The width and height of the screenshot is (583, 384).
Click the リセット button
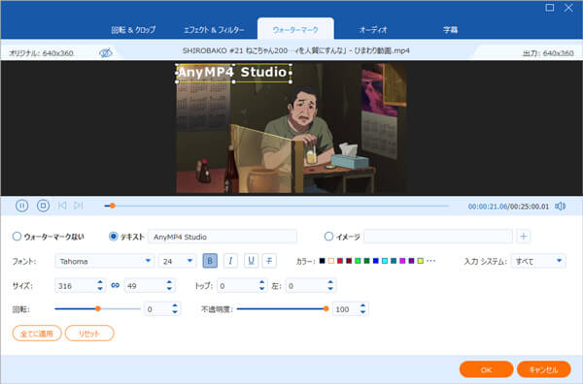point(89,334)
